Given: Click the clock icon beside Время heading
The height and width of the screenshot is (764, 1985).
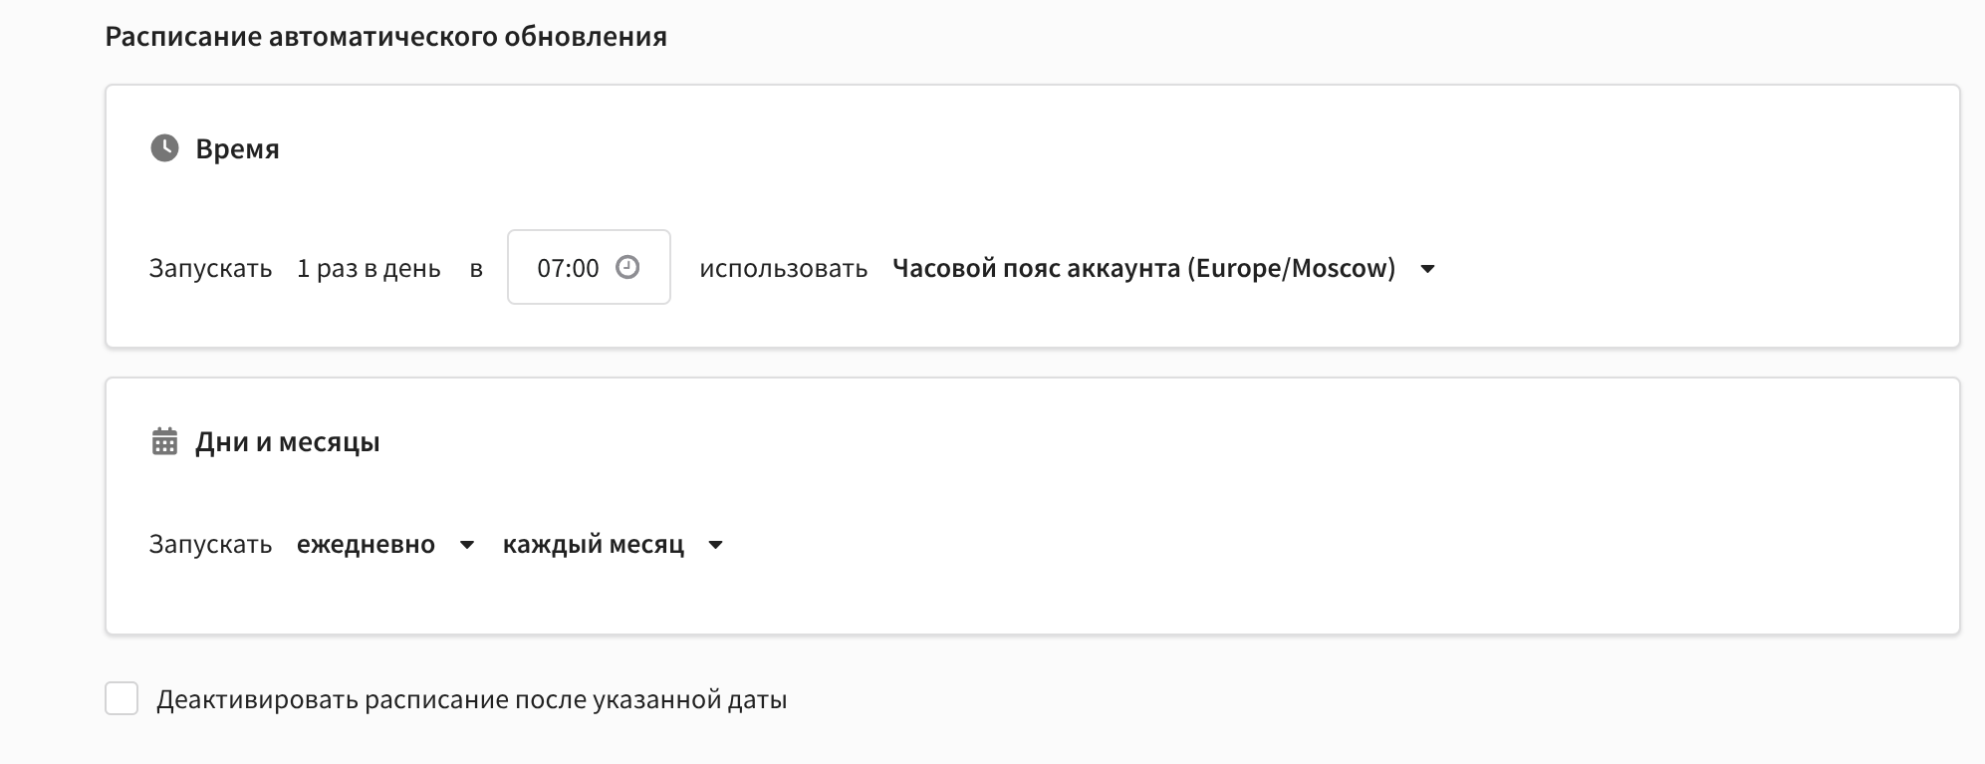Looking at the screenshot, I should tap(164, 148).
